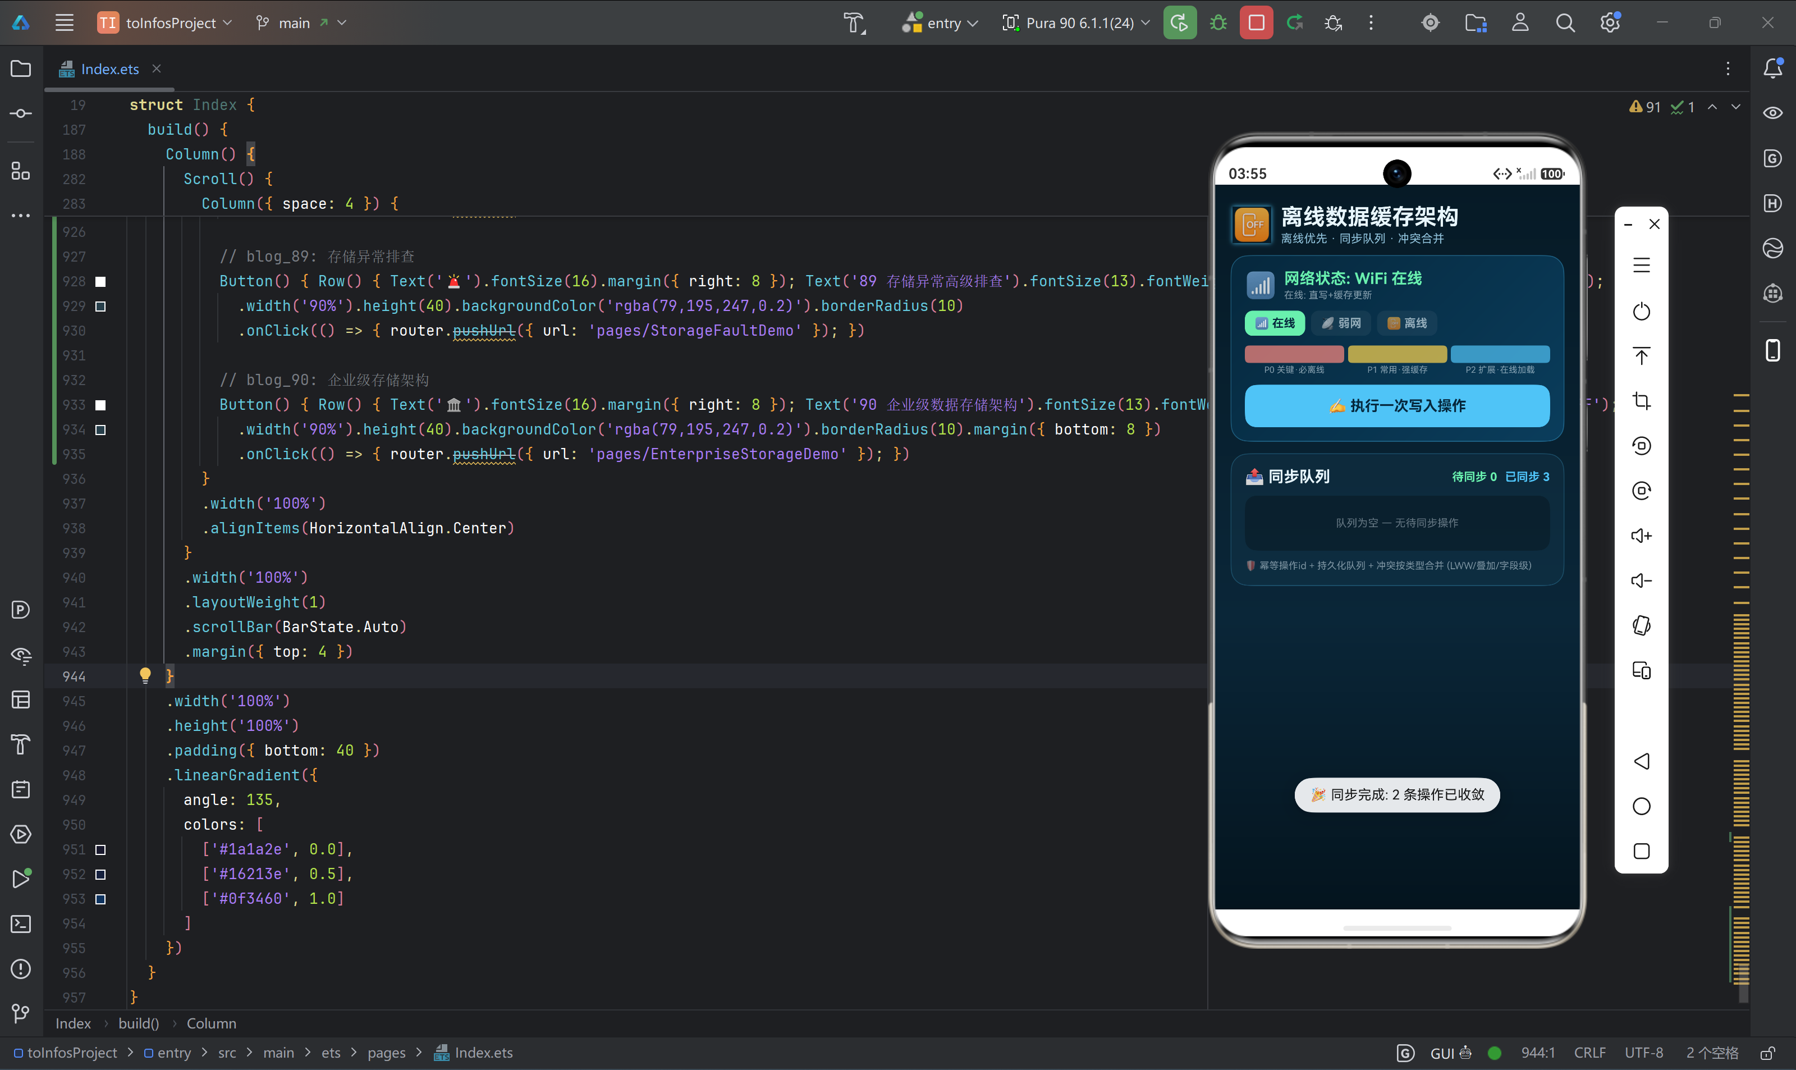Screen dimensions: 1796x1070
Task: Open the emulator toolbar menu lines
Action: (x=1641, y=266)
